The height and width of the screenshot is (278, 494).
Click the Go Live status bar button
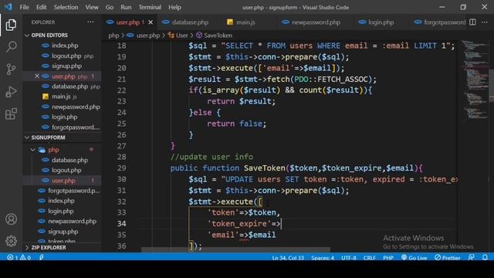(x=414, y=257)
